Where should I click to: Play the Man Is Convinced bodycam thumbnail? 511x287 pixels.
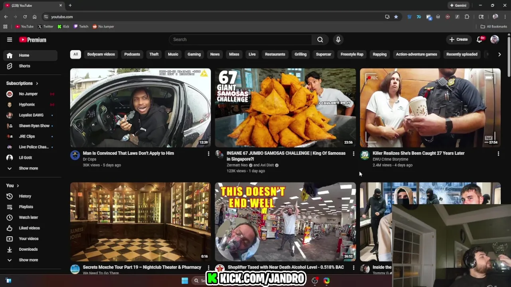[x=141, y=108]
